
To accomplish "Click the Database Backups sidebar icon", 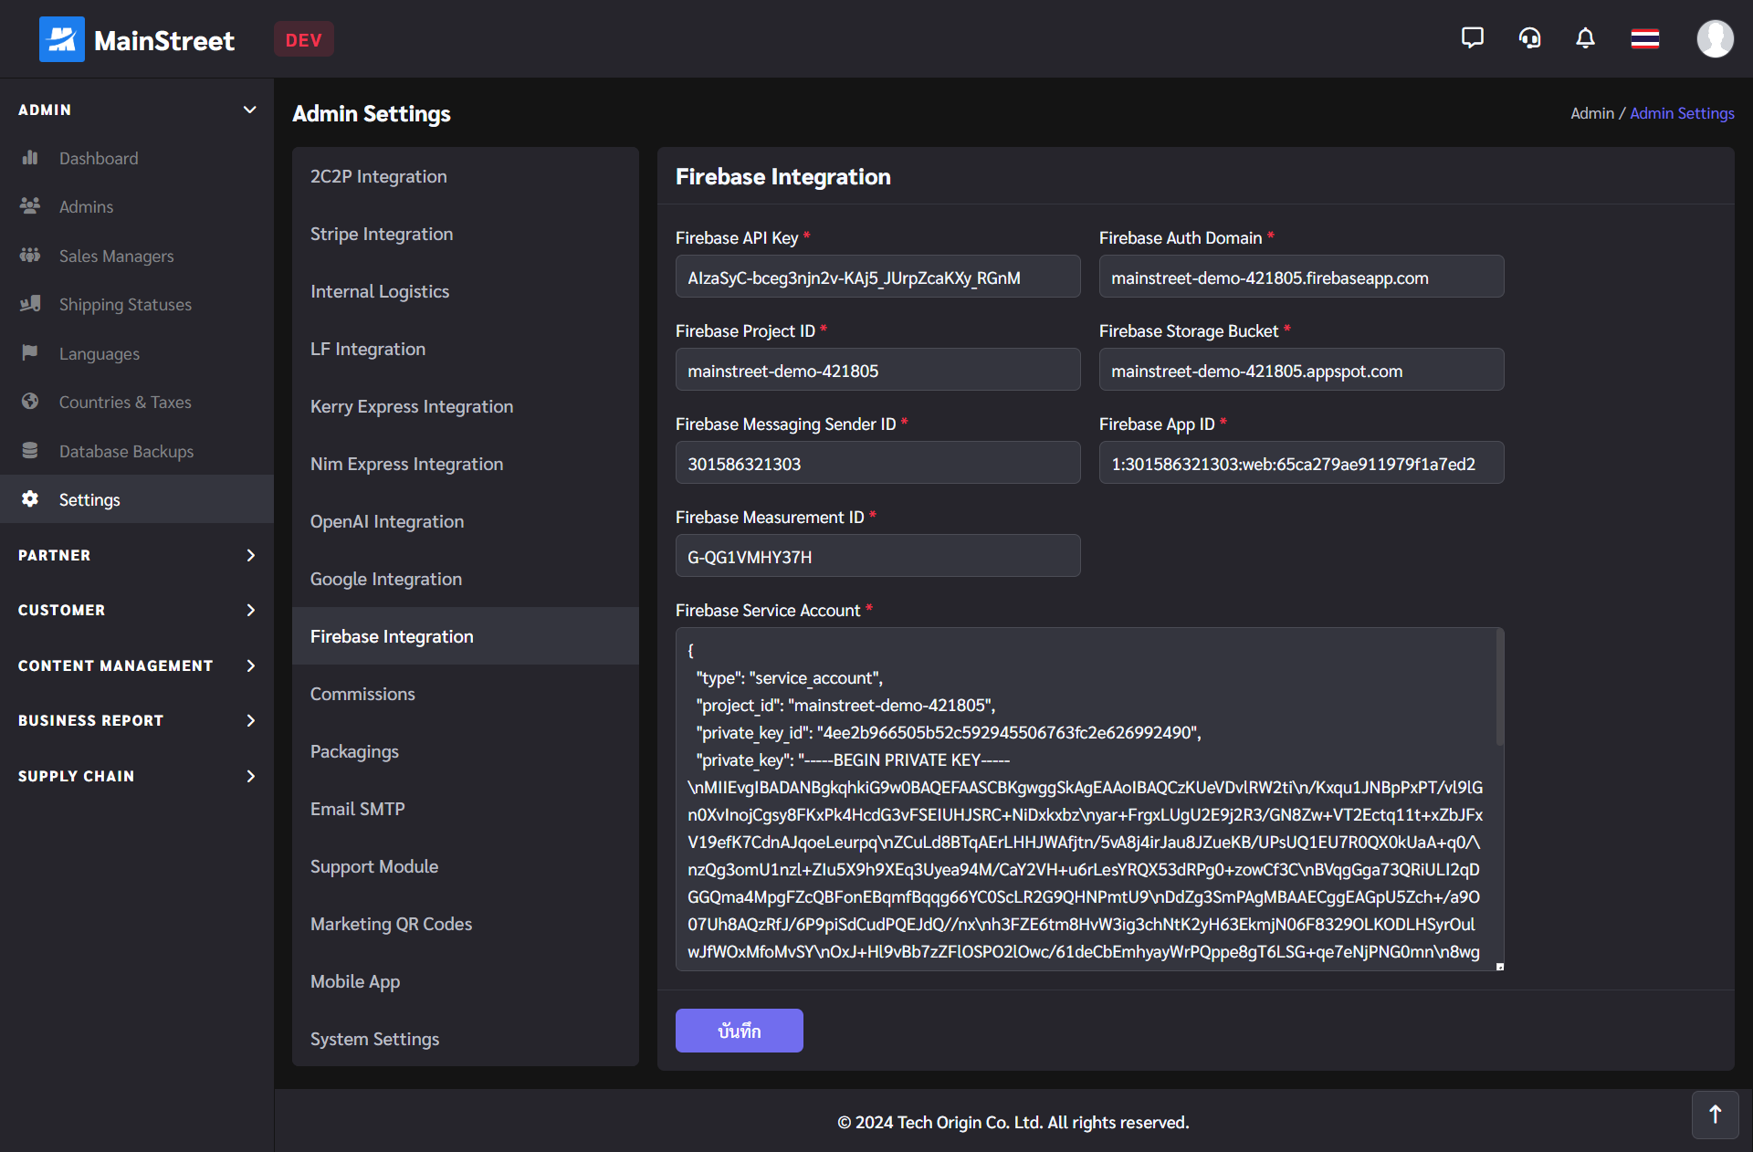I will pyautogui.click(x=32, y=451).
